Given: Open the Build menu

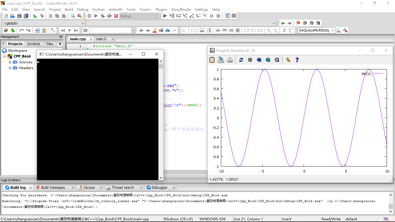Looking at the screenshot, I should (x=69, y=9).
